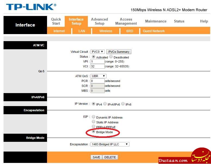Click the QoS section label

pyautogui.click(x=41, y=71)
